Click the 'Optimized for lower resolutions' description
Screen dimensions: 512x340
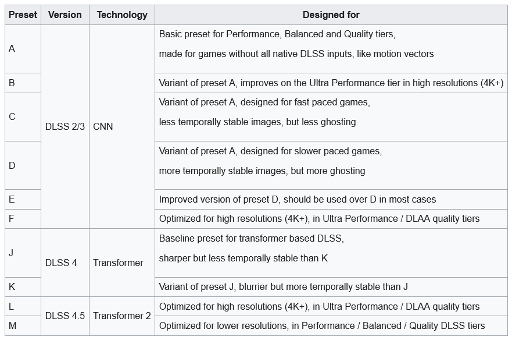click(321, 325)
